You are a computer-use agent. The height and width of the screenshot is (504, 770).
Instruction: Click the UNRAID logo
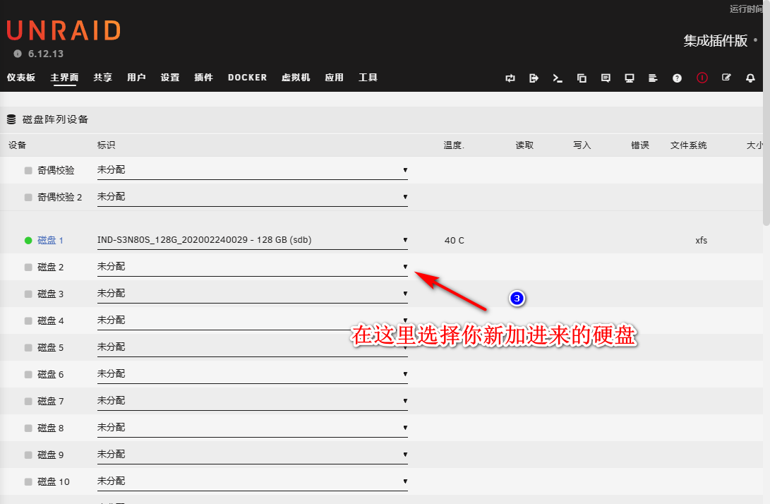click(64, 30)
